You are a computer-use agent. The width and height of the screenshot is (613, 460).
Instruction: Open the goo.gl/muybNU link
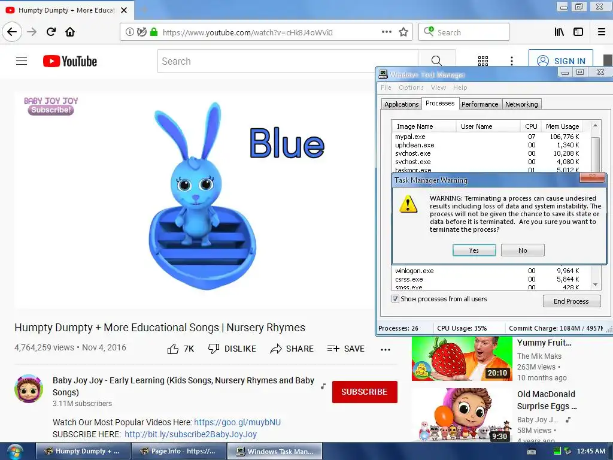(237, 422)
